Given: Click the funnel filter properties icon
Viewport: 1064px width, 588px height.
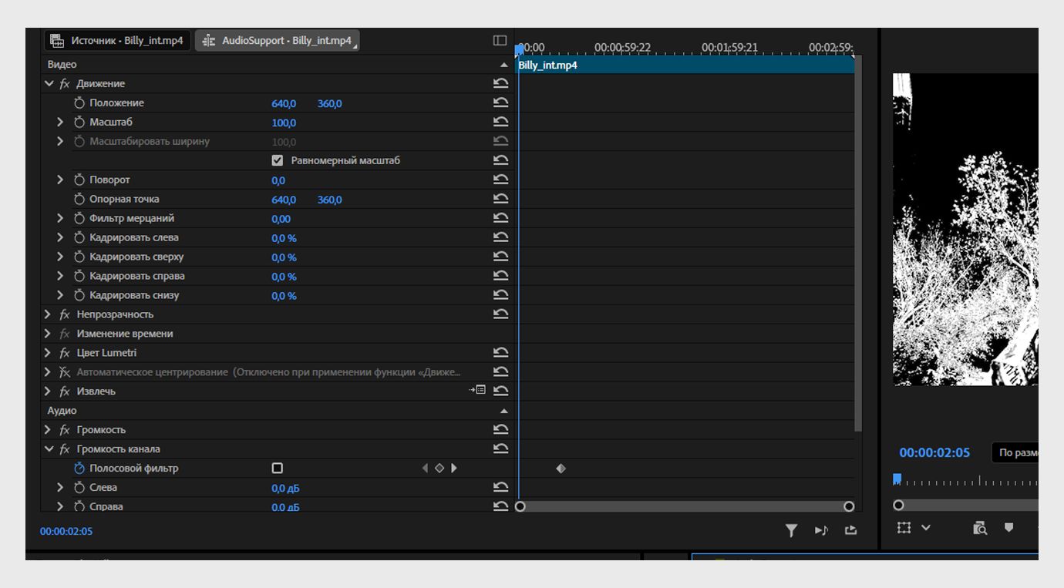Looking at the screenshot, I should pos(791,530).
